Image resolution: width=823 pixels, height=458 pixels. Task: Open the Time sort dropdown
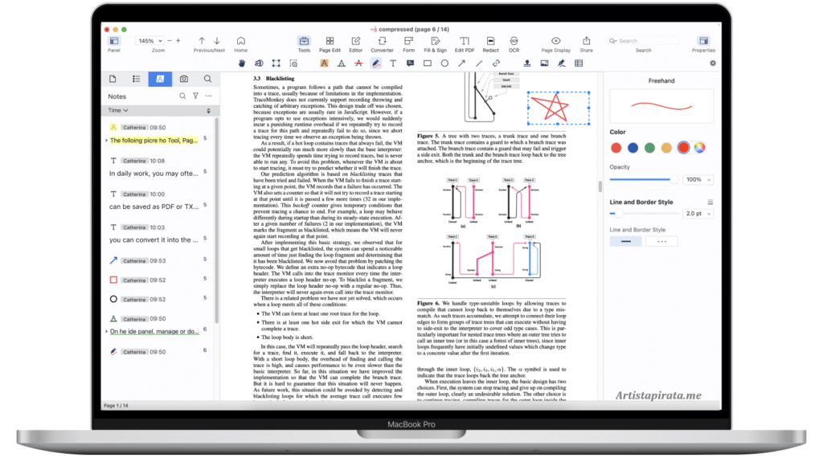(x=118, y=110)
